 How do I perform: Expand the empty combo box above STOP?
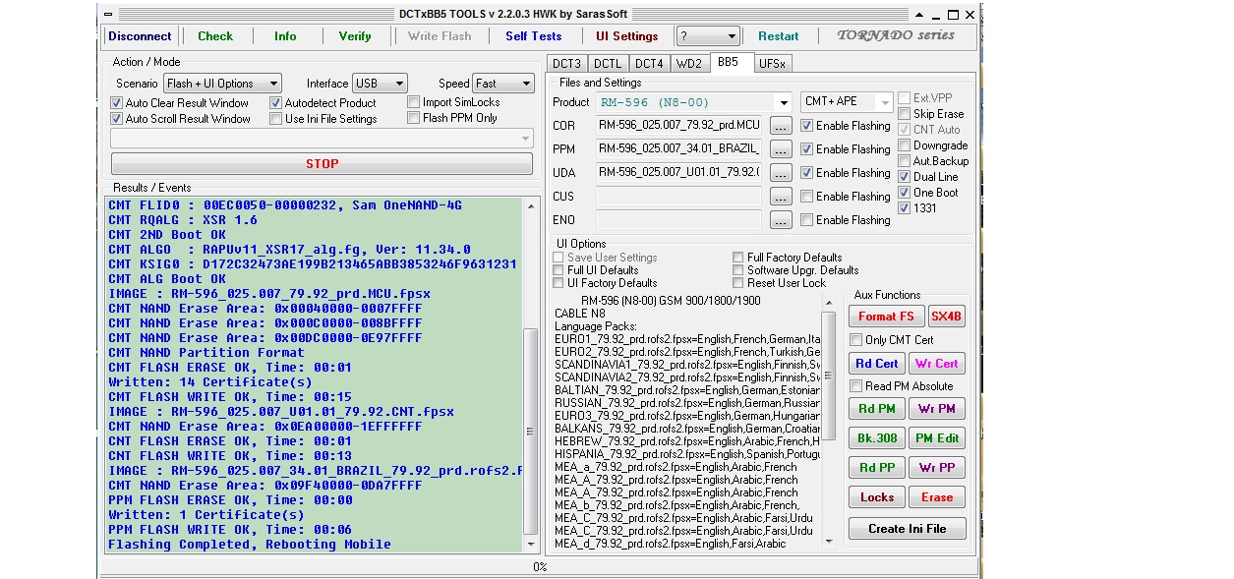tap(526, 140)
